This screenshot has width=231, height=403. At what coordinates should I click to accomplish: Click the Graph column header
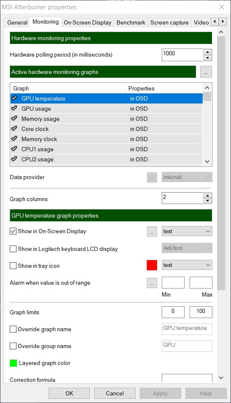pyautogui.click(x=68, y=88)
